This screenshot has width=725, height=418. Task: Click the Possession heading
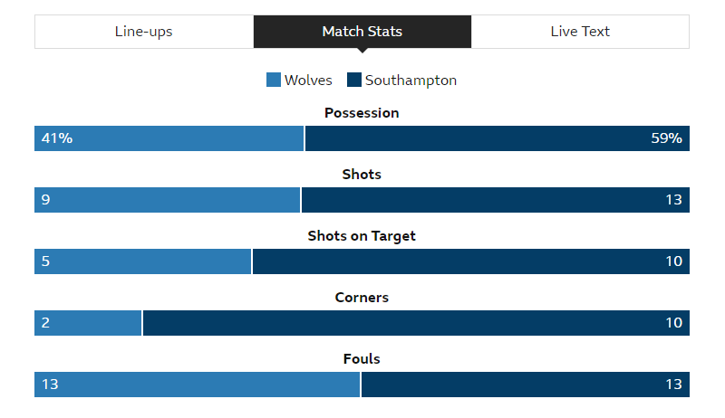[x=362, y=113]
